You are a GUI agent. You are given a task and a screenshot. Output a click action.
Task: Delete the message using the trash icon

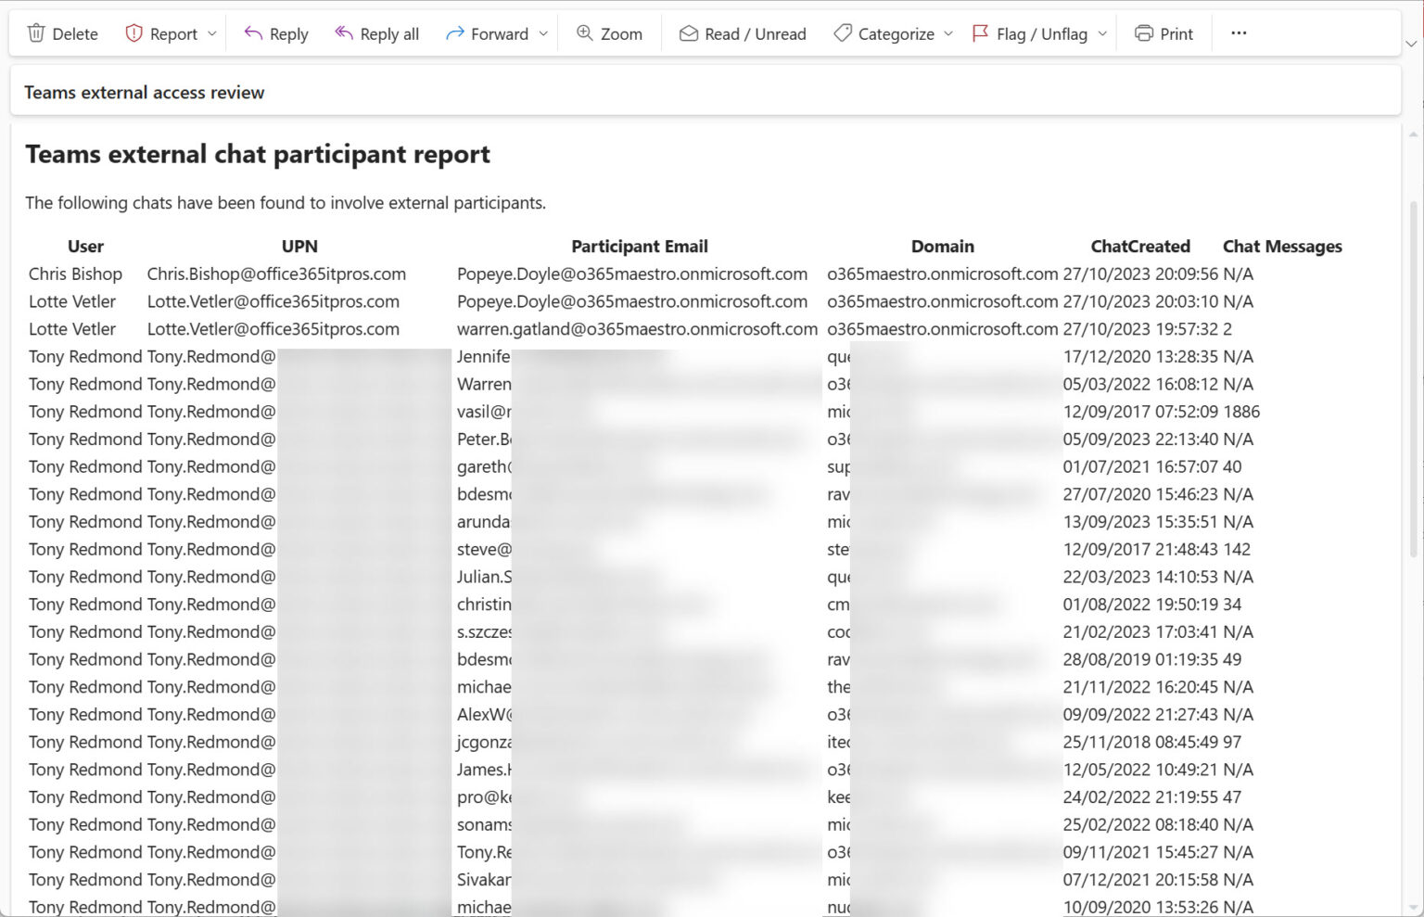click(x=37, y=33)
